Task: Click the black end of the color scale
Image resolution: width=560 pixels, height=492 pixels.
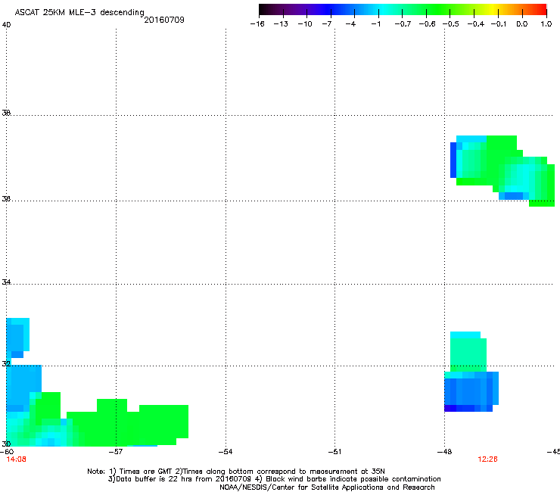Action: tap(265, 10)
